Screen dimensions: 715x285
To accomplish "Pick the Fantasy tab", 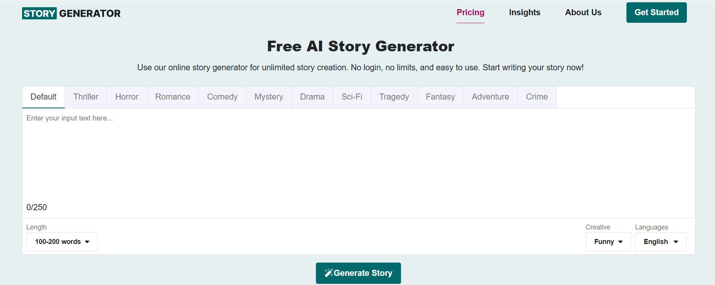I will click(x=440, y=97).
